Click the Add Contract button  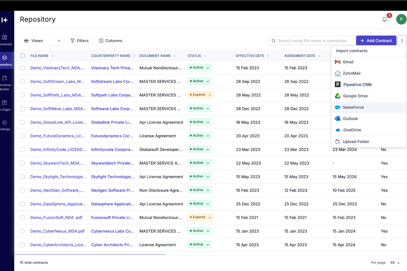point(376,41)
